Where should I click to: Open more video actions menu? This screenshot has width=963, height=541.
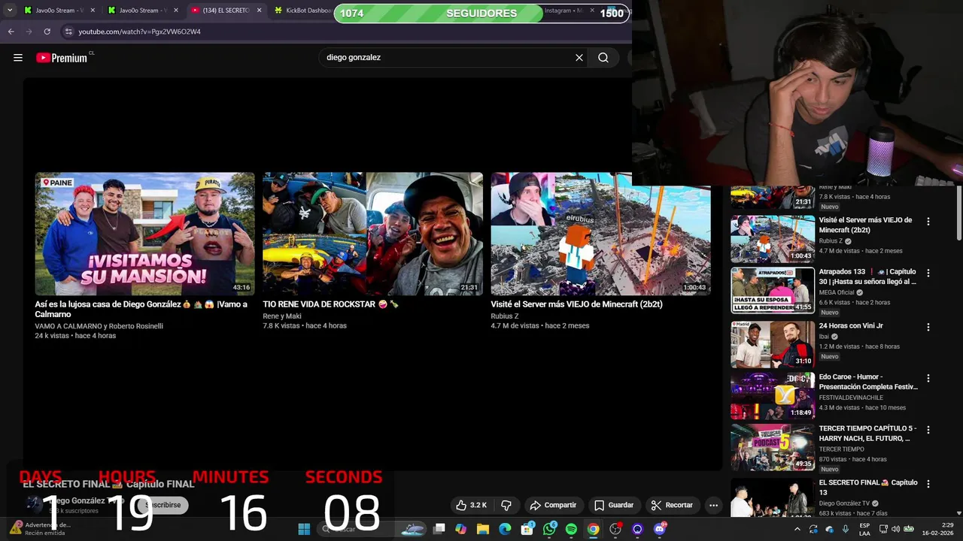coord(713,505)
